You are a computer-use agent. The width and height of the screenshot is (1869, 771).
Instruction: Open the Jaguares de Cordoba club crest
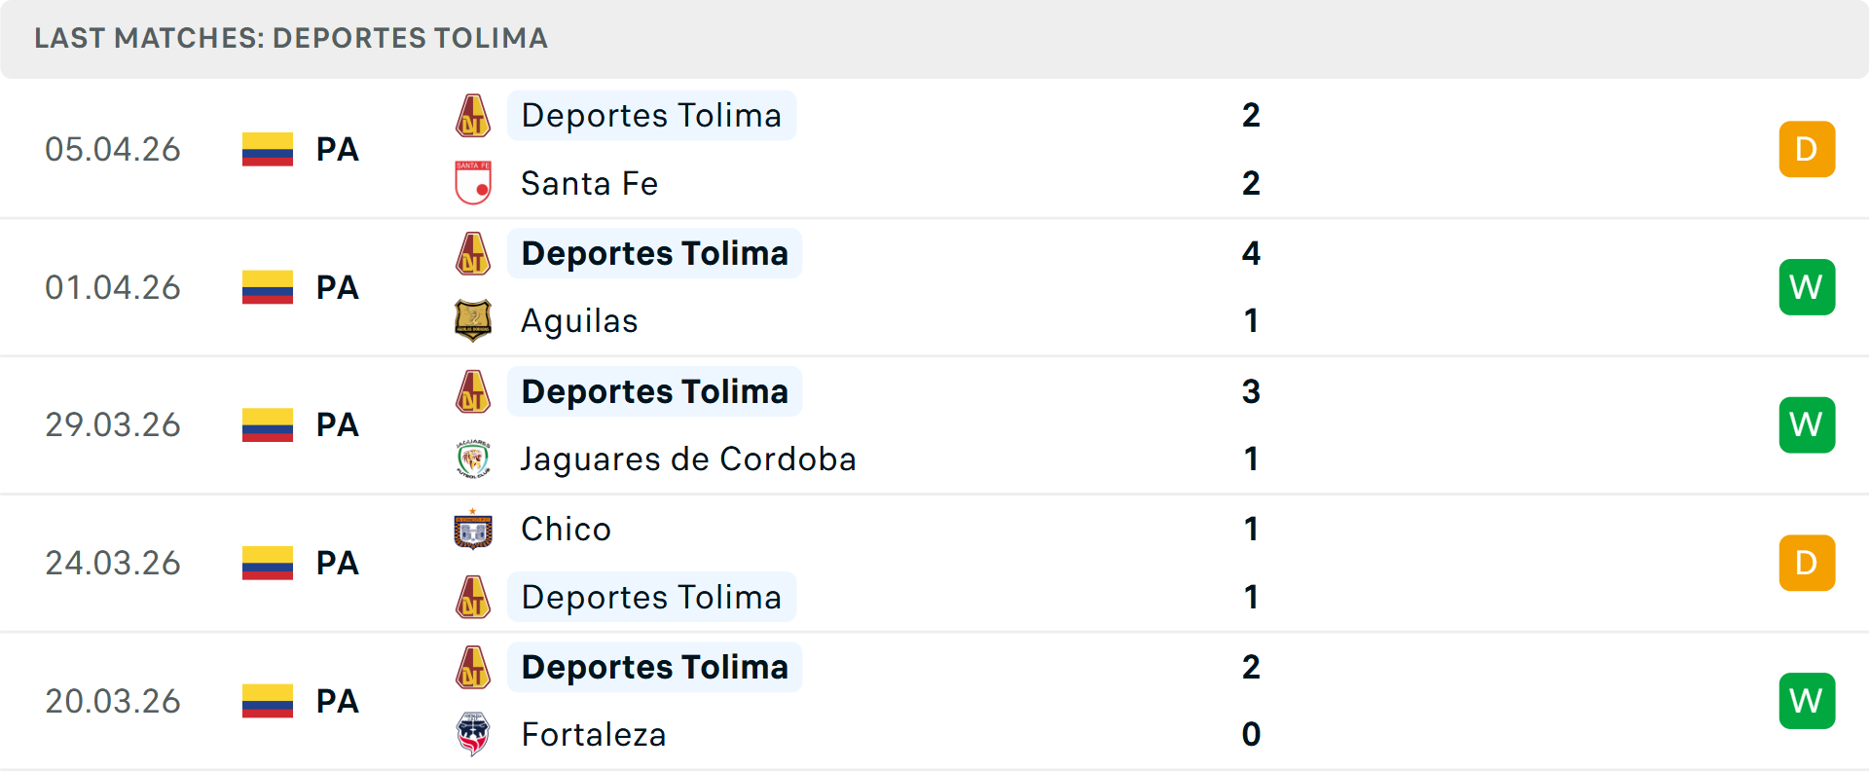(x=473, y=459)
